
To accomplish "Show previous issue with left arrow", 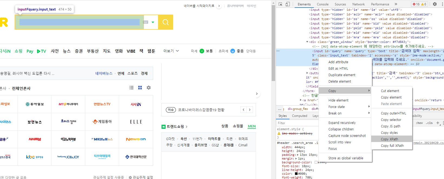I will [244, 110].
